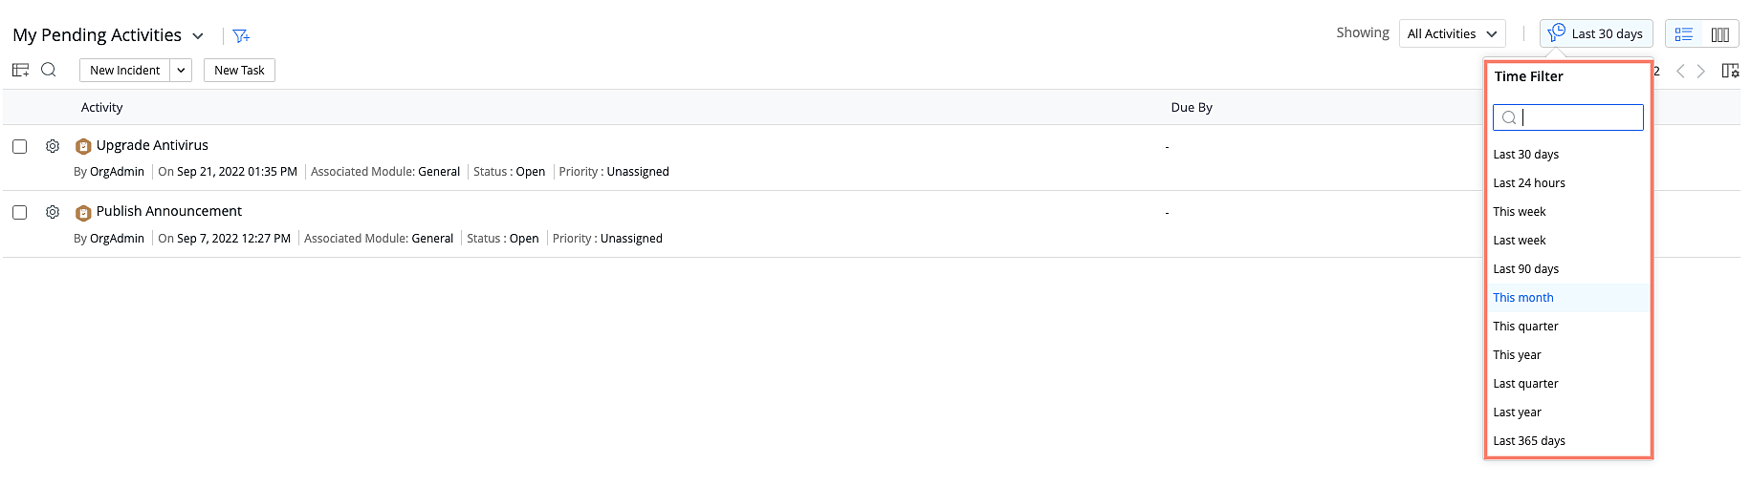Click the New Task button
Screen dimensions: 1751x486
239,71
